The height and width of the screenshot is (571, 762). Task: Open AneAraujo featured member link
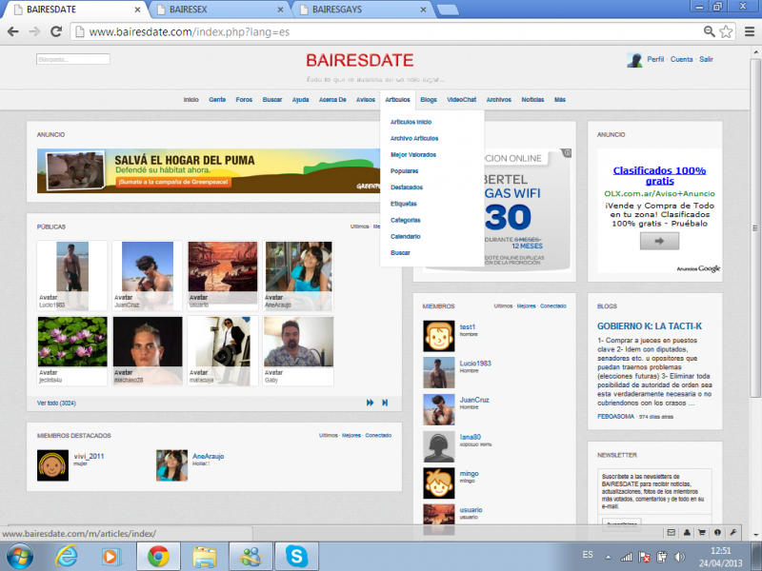[x=208, y=456]
